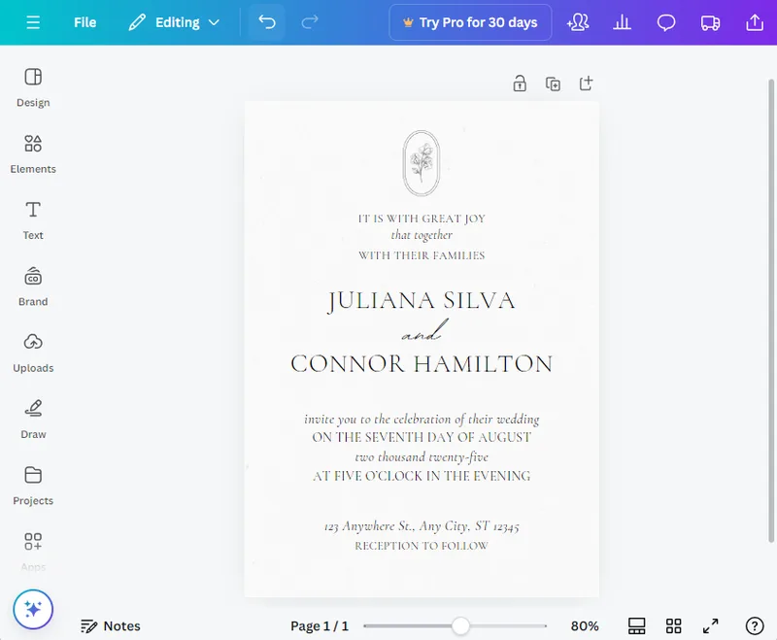777x640 pixels.
Task: Open the File menu
Action: tap(85, 21)
